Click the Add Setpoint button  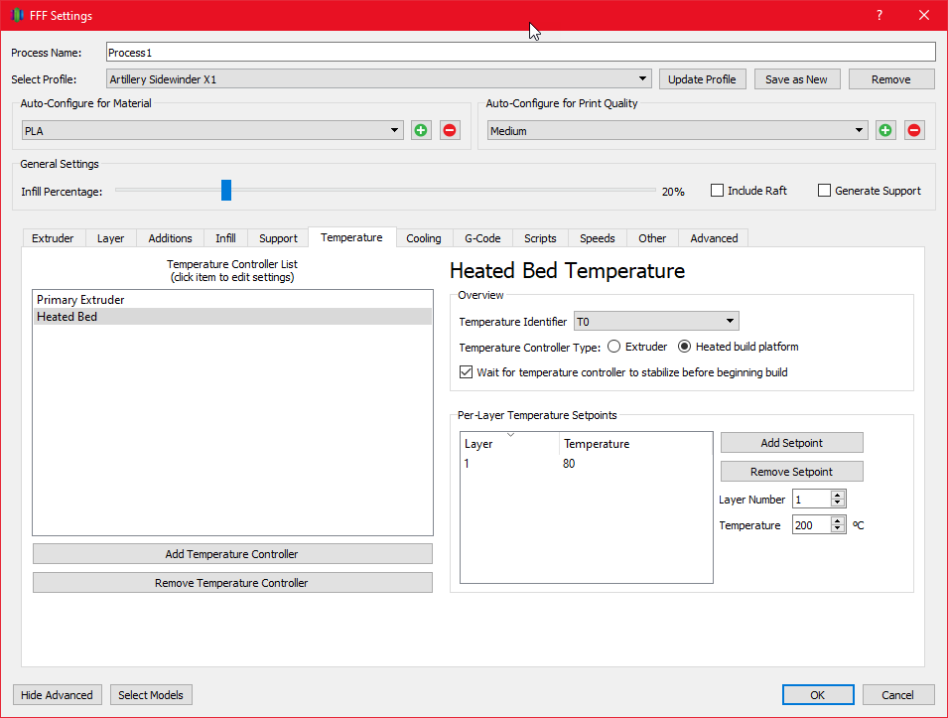[791, 443]
